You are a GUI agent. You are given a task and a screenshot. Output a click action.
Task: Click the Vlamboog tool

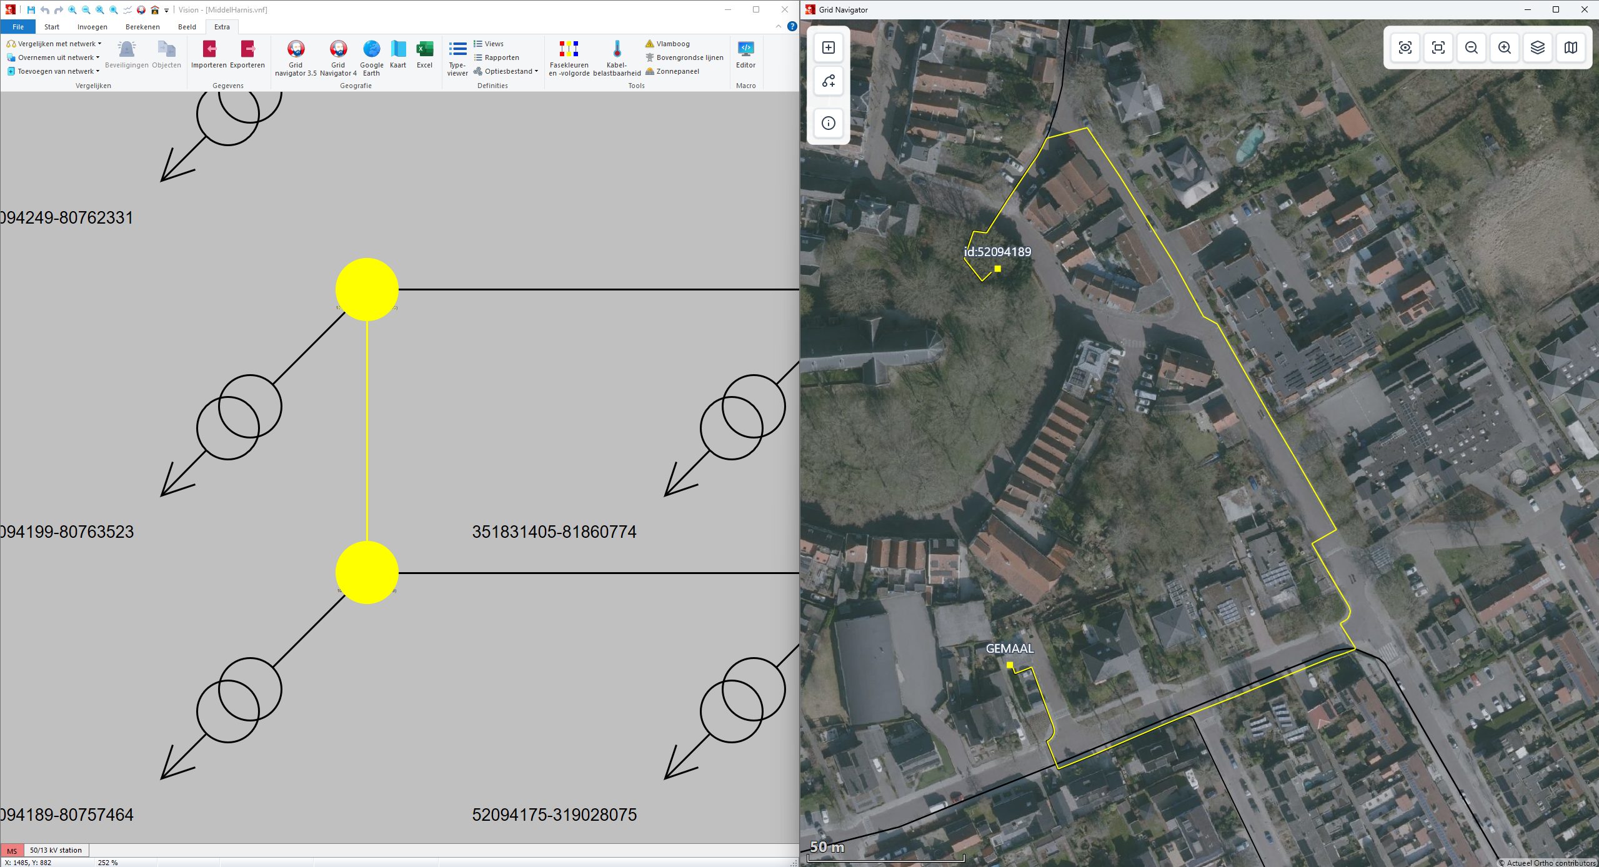click(667, 44)
